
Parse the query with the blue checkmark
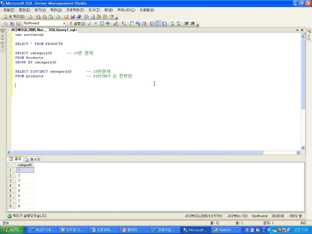click(89, 23)
